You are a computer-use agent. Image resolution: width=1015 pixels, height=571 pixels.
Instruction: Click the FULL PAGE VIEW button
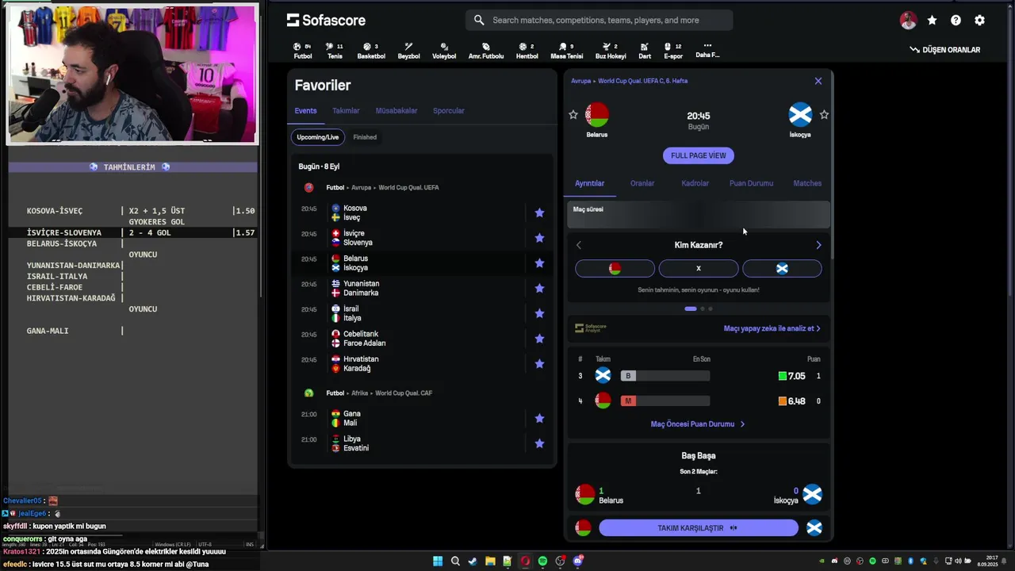coord(699,155)
